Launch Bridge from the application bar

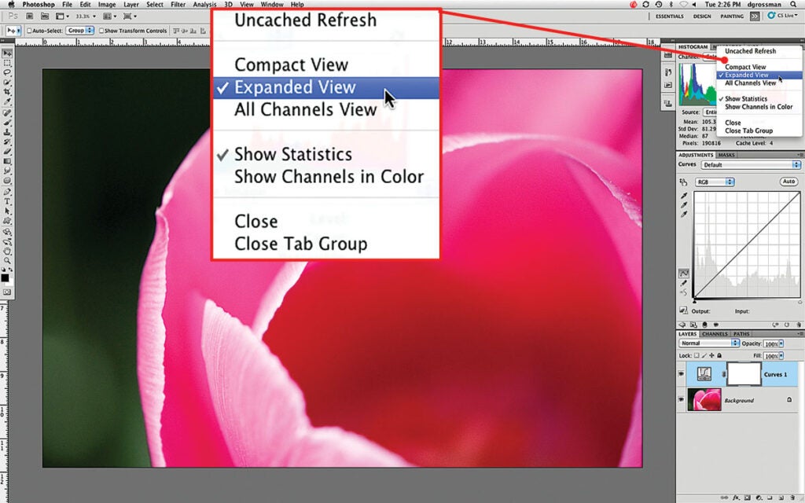31,17
